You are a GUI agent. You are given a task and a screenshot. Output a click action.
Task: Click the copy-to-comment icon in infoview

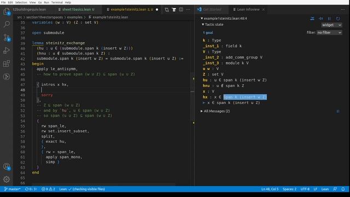312,19
